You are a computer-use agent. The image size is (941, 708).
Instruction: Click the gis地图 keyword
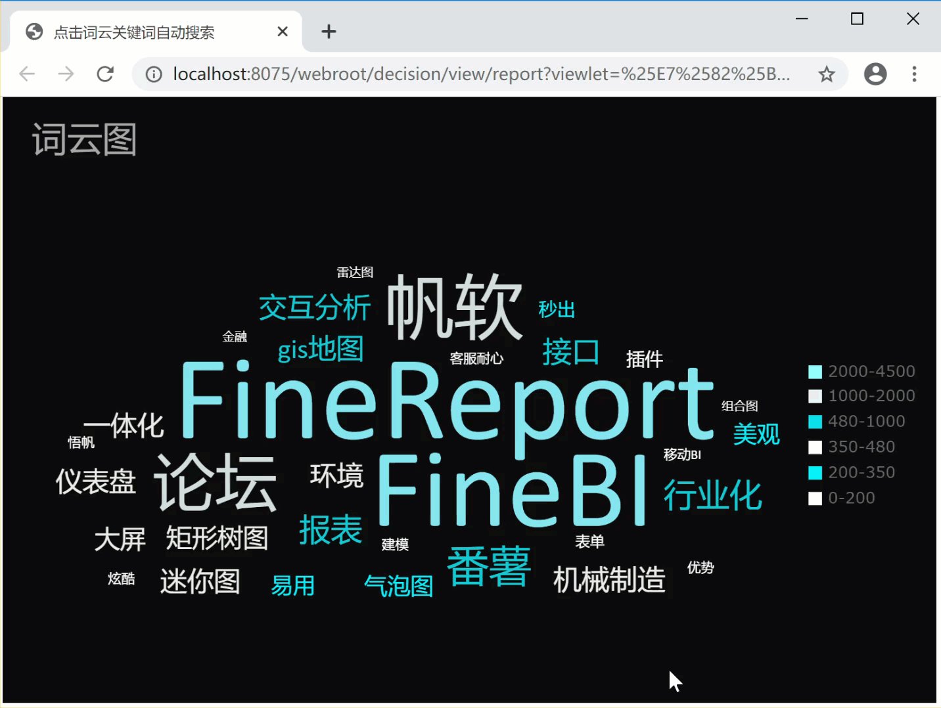click(x=321, y=349)
